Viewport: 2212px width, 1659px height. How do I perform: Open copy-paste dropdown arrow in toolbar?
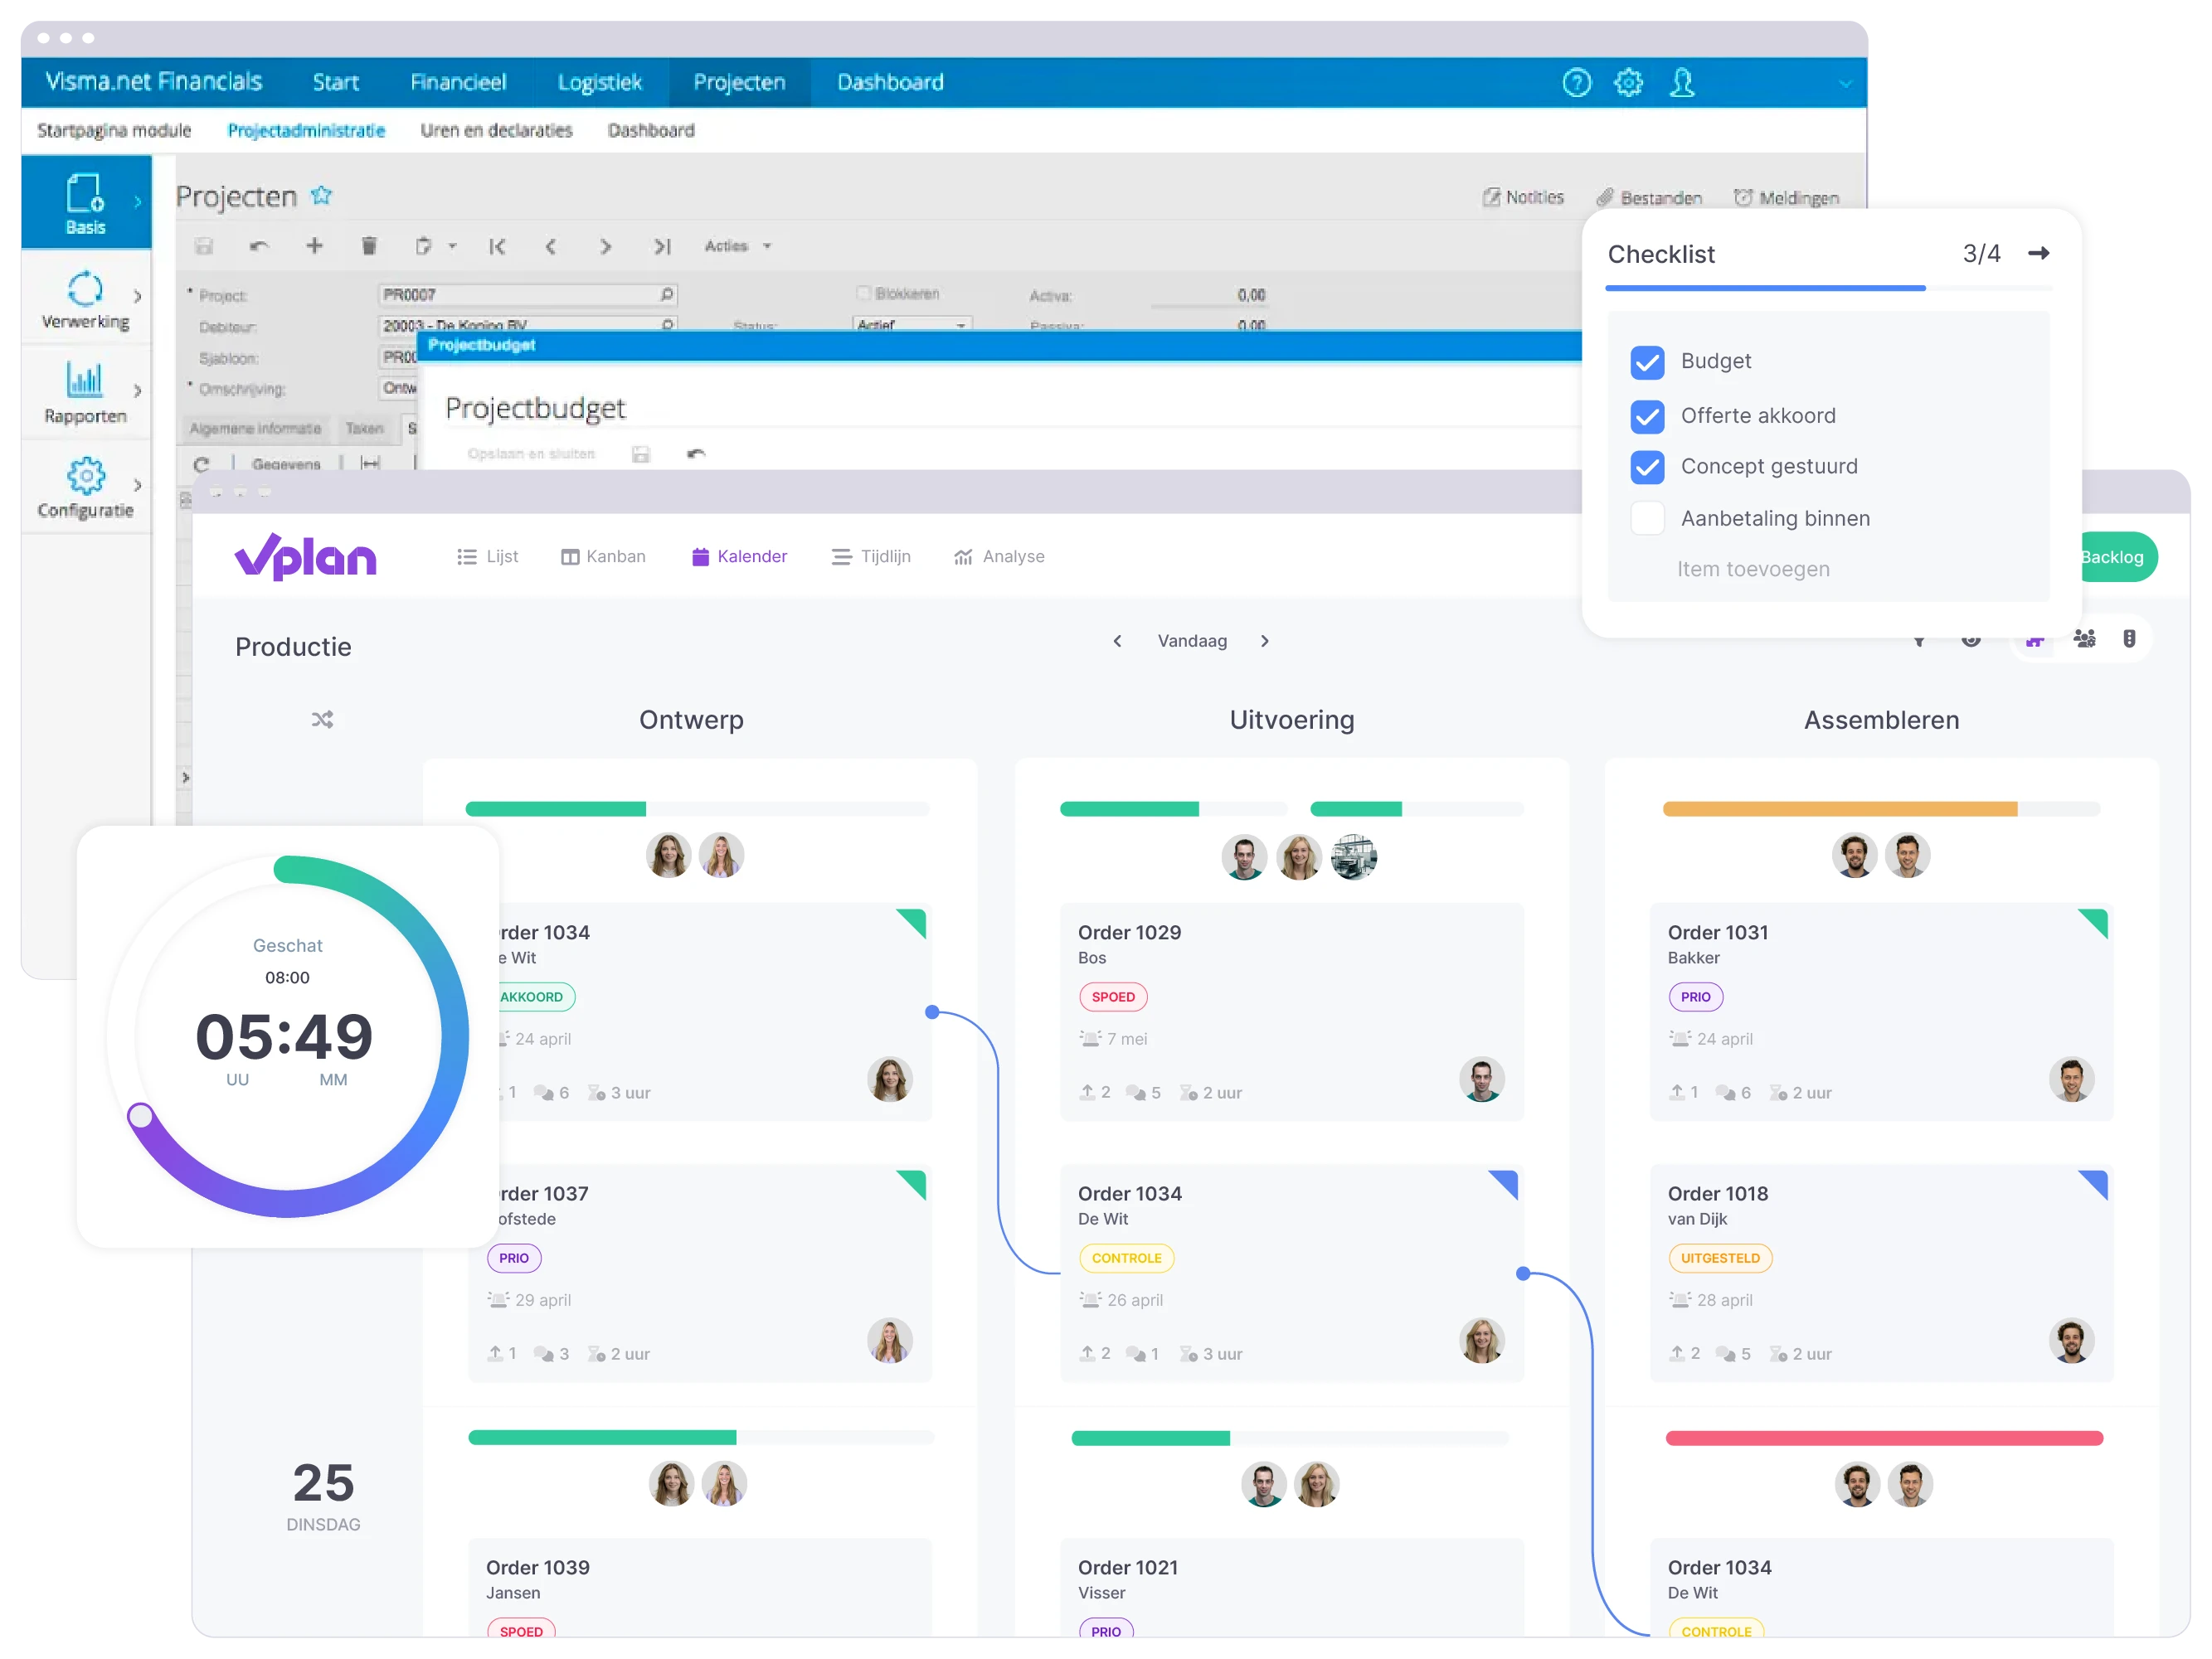452,247
